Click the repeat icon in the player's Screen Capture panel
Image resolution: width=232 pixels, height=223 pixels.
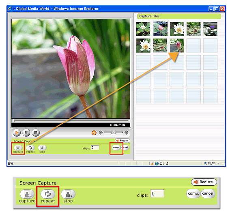[x=30, y=148]
